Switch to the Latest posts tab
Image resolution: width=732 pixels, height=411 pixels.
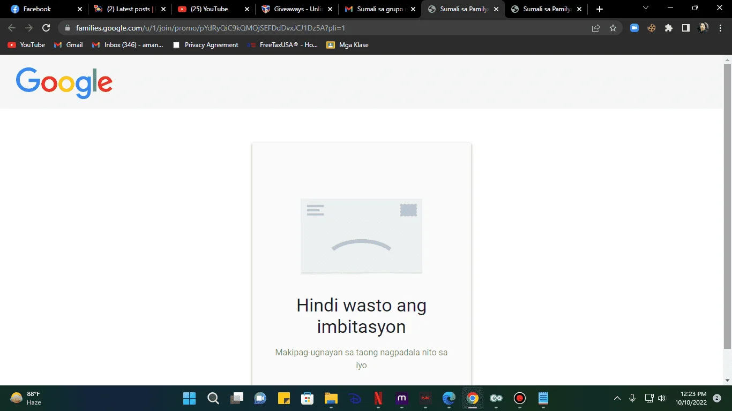[130, 9]
